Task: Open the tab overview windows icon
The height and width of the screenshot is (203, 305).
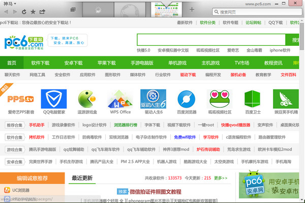Action: pos(73,10)
